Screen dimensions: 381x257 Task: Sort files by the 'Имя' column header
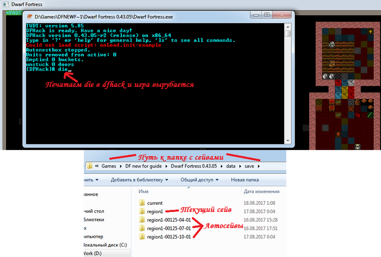pyautogui.click(x=144, y=191)
